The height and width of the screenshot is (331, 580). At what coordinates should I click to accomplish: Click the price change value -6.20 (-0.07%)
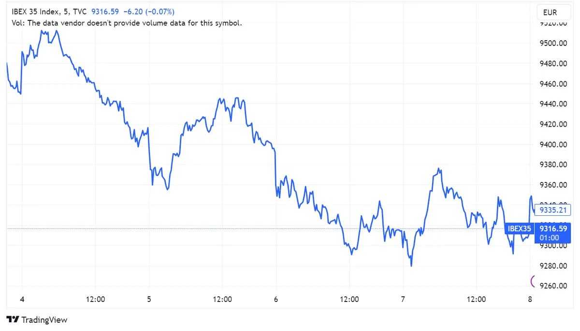(148, 12)
